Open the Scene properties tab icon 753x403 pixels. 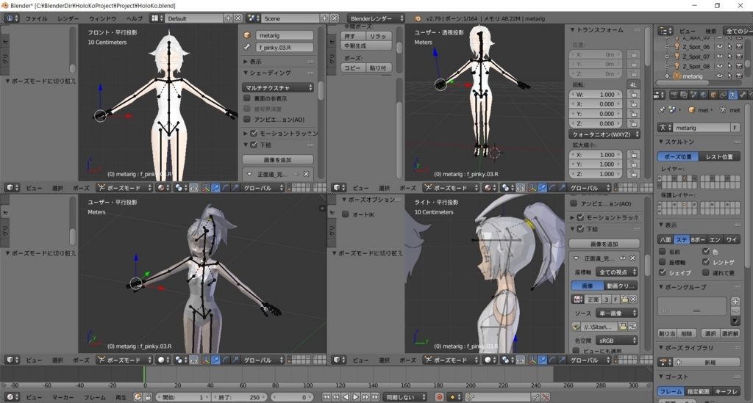click(x=693, y=95)
